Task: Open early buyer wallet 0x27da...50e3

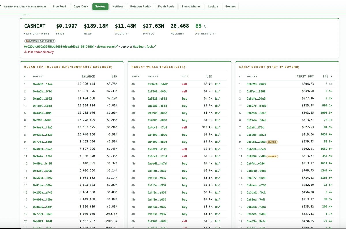Action: coord(256,120)
